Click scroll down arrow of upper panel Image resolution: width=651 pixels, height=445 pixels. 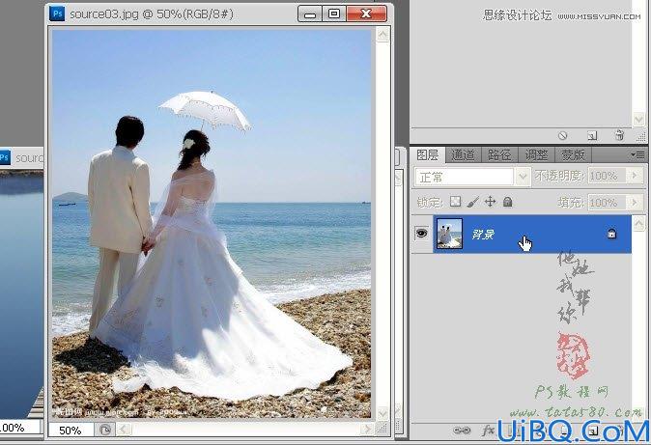[x=638, y=120]
